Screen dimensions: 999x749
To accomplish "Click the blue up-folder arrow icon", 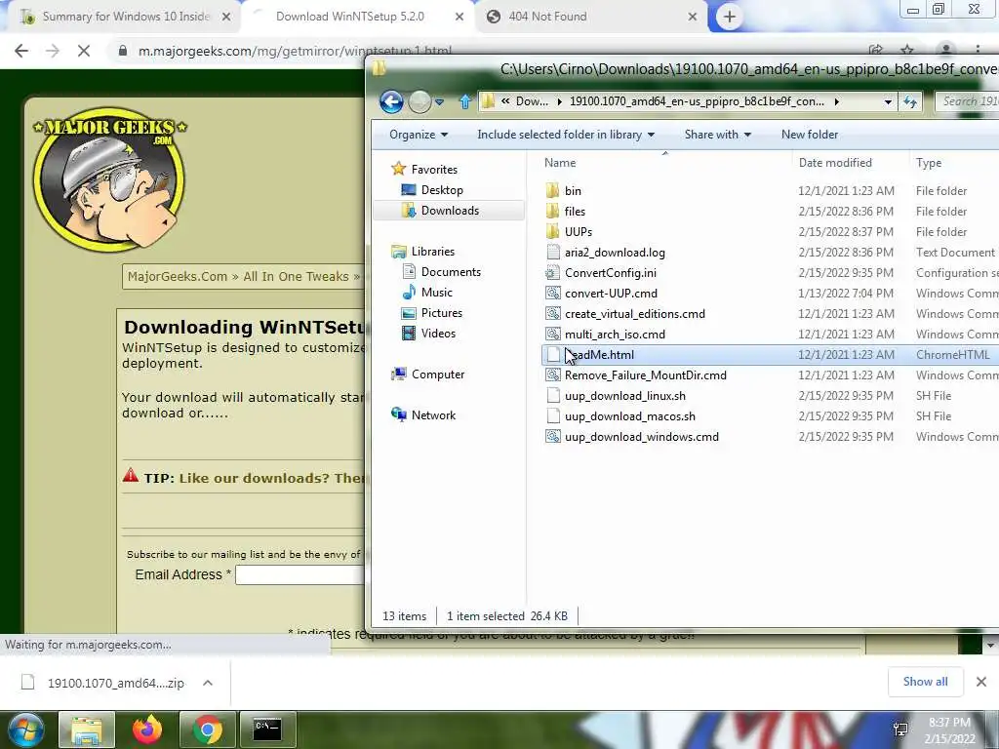I will click(x=465, y=101).
